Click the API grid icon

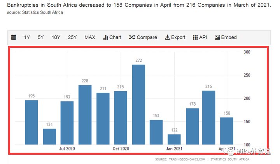[x=195, y=37]
